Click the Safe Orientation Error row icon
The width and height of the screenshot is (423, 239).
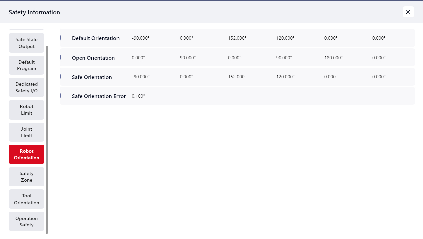61,96
